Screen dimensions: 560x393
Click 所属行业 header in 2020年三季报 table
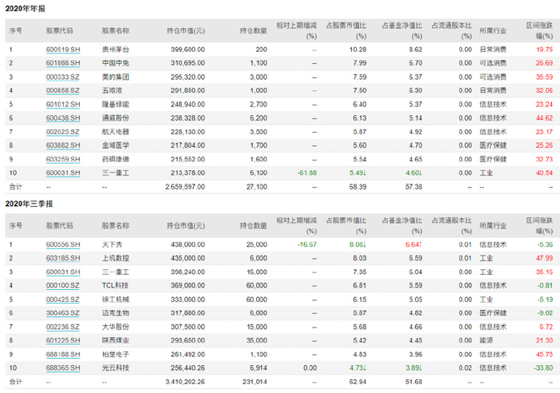pos(493,226)
